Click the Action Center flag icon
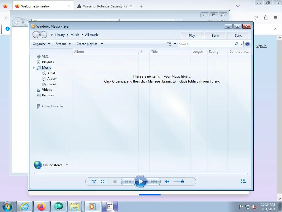Image resolution: width=282 pixels, height=212 pixels. click(241, 206)
